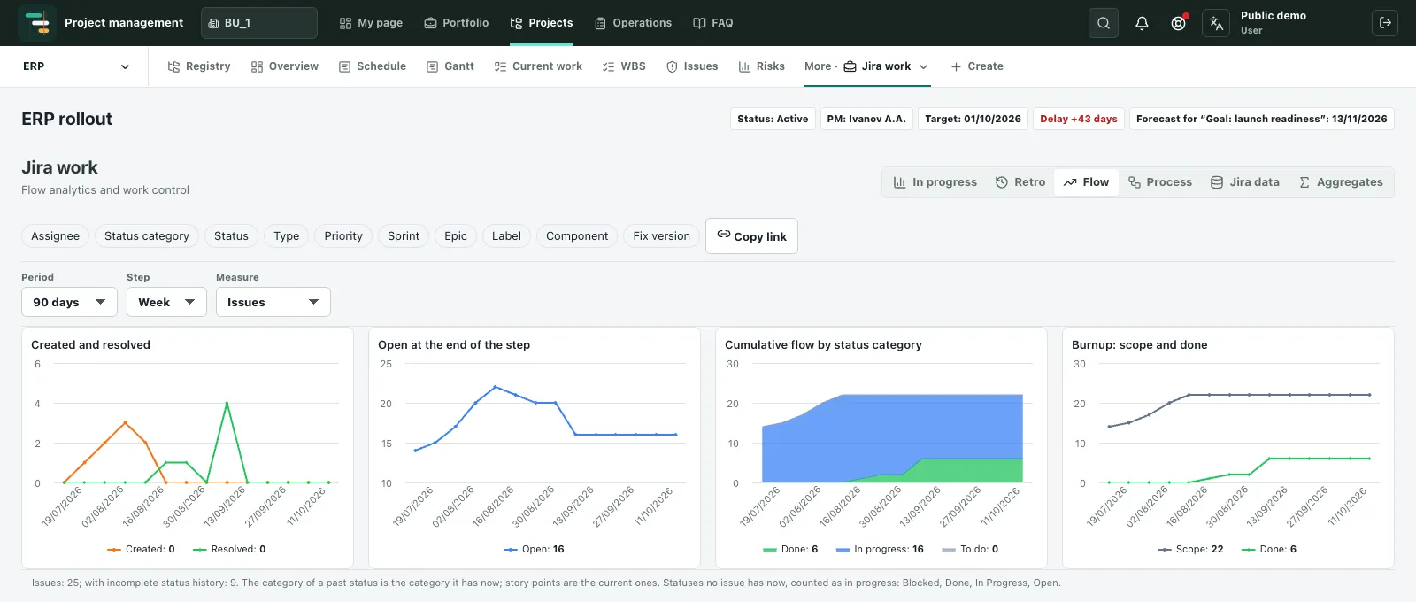The image size is (1416, 602).
Task: Open the Status category filter
Action: point(147,236)
